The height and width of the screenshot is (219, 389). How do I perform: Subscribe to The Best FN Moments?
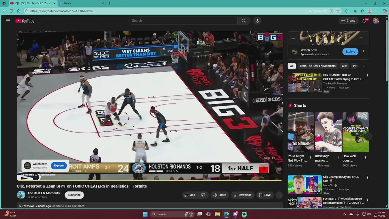click(x=74, y=195)
